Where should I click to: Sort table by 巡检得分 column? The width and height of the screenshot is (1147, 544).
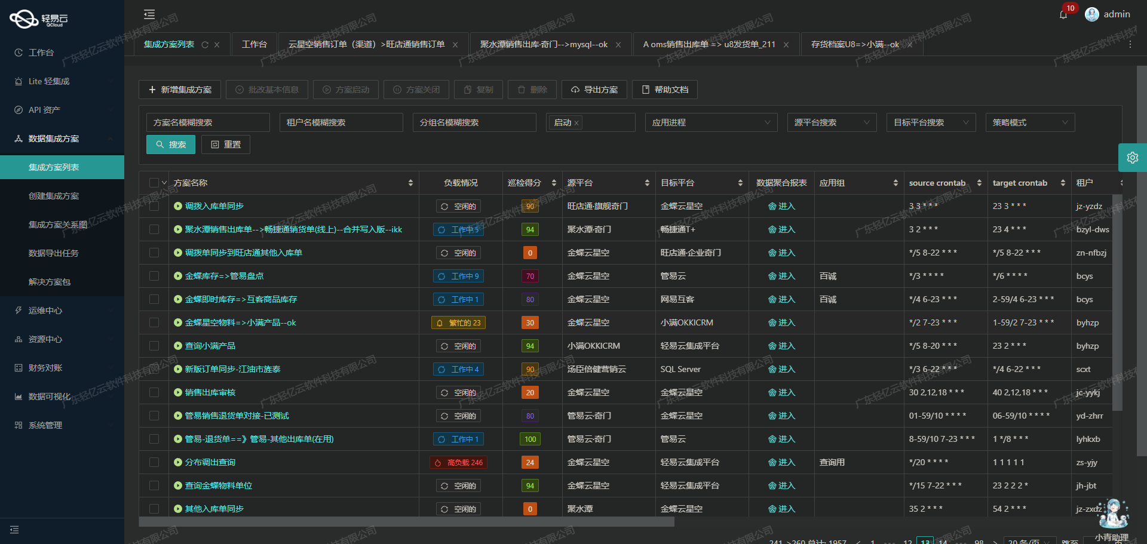[x=554, y=183]
